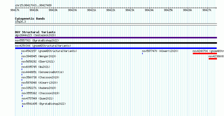Open the nsv4238608 variant label

pyautogui.click(x=216, y=56)
